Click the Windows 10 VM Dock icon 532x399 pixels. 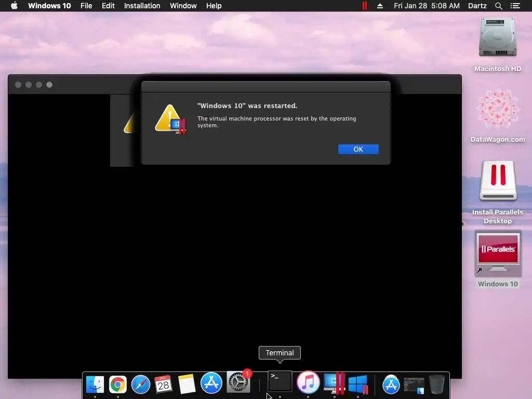[x=358, y=384]
